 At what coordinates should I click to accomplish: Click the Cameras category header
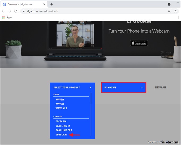58,117
